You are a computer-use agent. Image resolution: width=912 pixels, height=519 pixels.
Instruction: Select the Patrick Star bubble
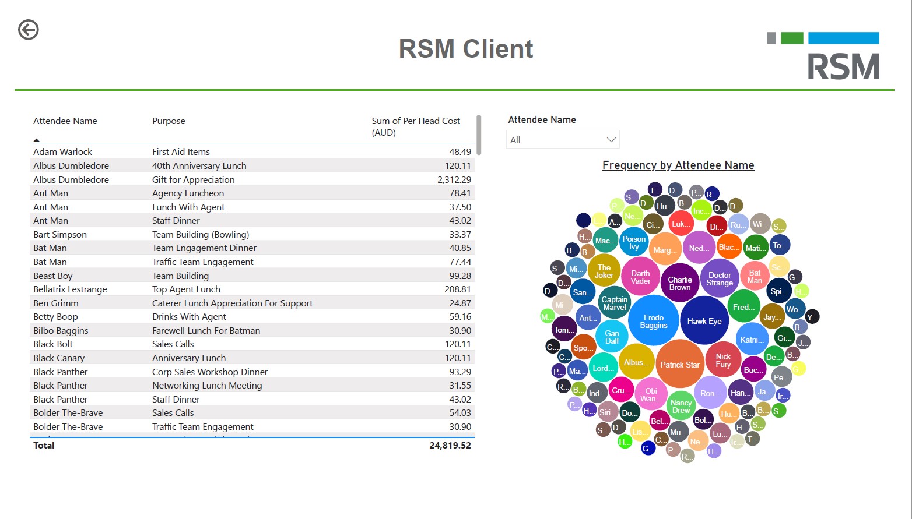tap(679, 365)
